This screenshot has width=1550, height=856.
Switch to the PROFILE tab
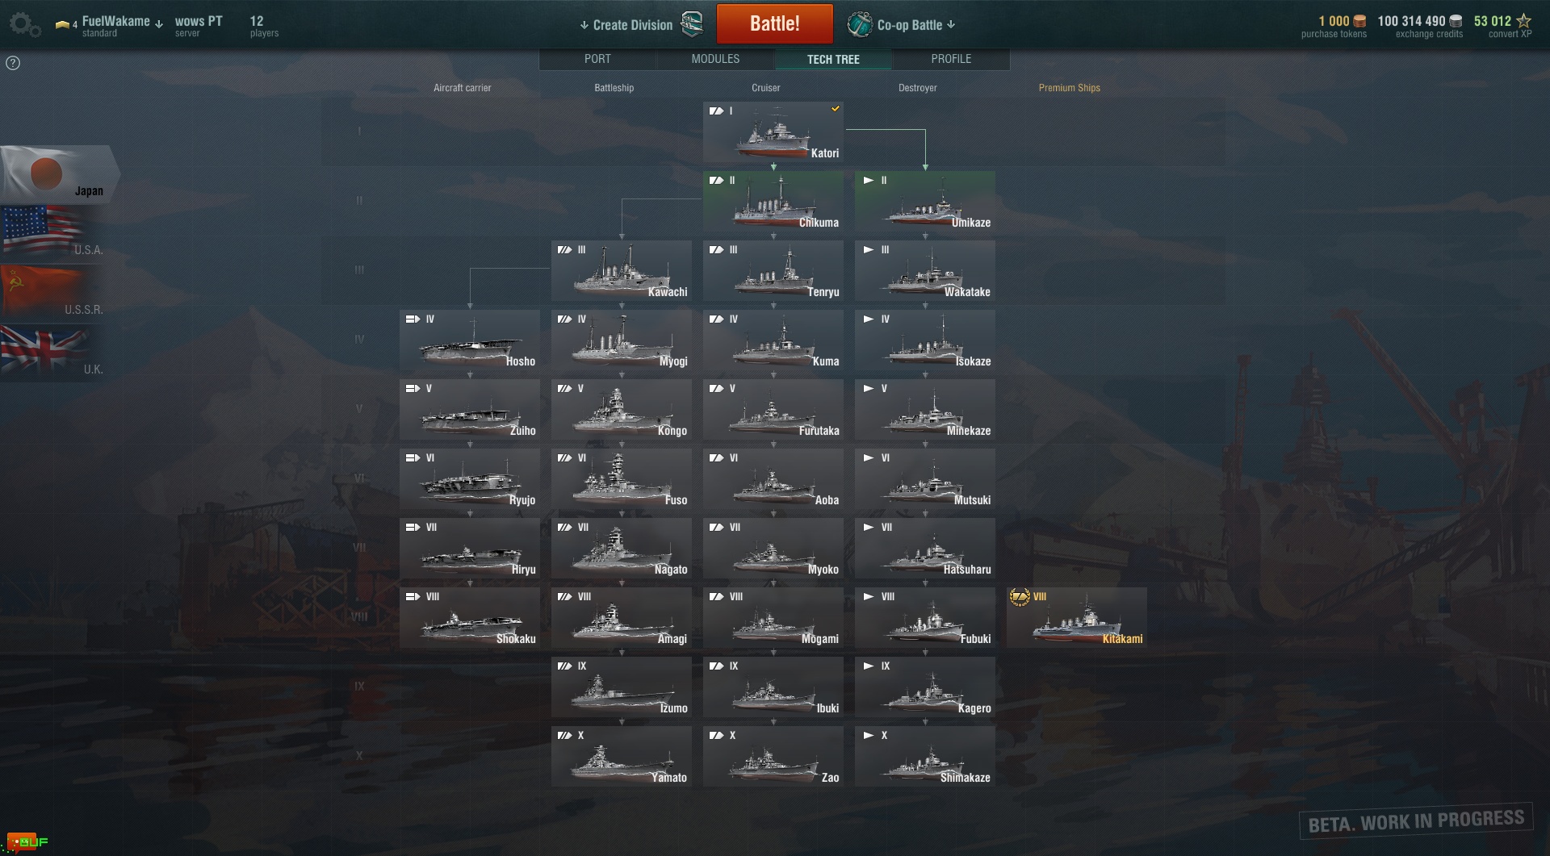click(951, 59)
